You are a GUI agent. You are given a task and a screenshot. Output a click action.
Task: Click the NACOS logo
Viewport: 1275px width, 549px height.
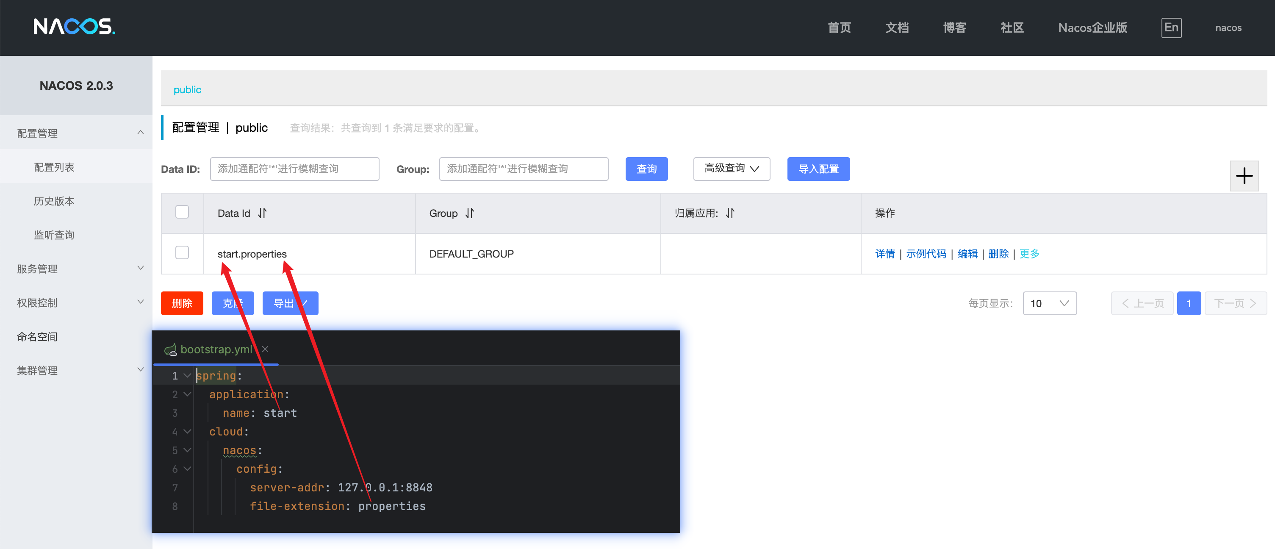(x=74, y=27)
